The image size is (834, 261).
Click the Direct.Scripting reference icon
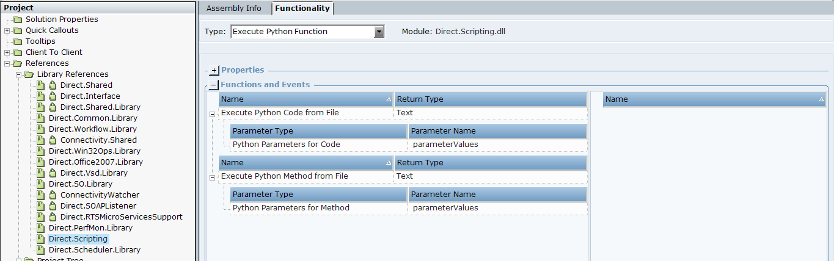coord(41,239)
